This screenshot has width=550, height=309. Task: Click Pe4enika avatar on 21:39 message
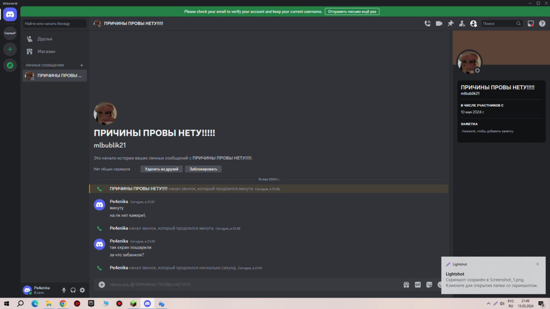point(99,245)
